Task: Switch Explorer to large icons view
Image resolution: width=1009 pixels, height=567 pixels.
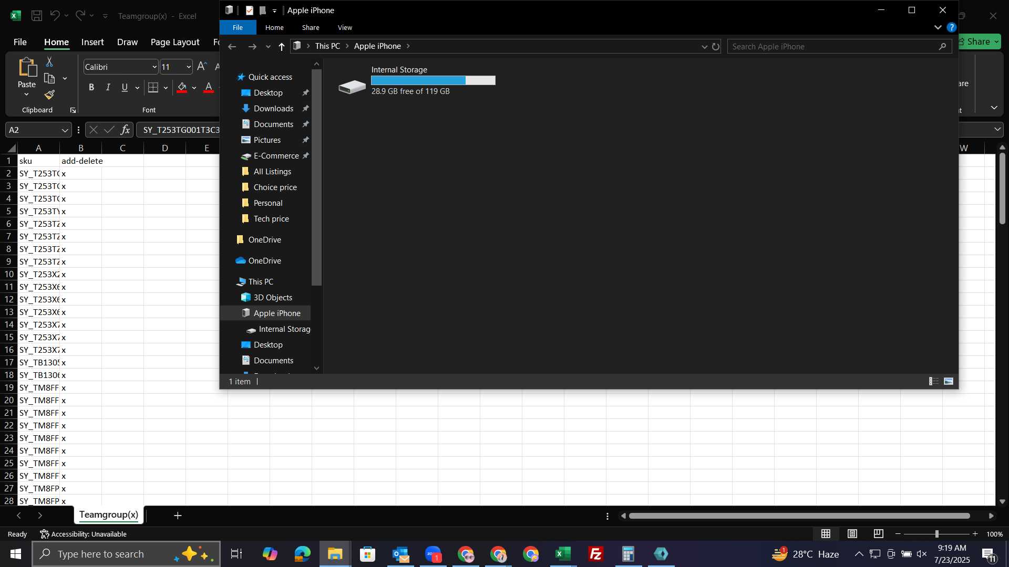Action: pos(949,381)
